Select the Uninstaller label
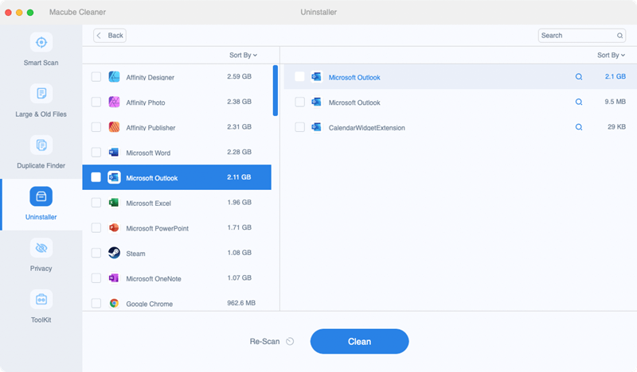The image size is (637, 372). point(41,217)
